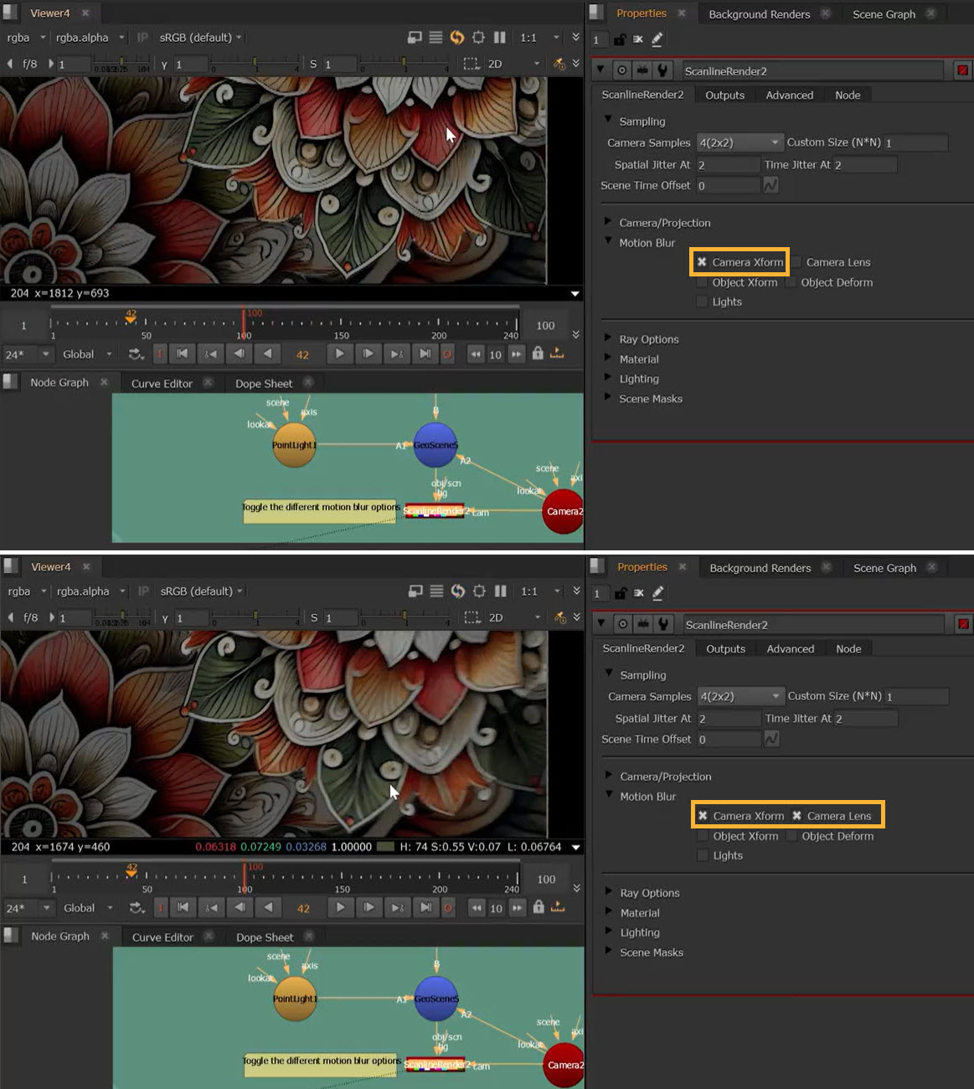The width and height of the screenshot is (974, 1089).
Task: Open the Node tab in lower screenshot
Action: pyautogui.click(x=848, y=649)
